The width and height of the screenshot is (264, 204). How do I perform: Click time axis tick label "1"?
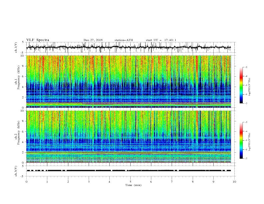(x=47, y=182)
